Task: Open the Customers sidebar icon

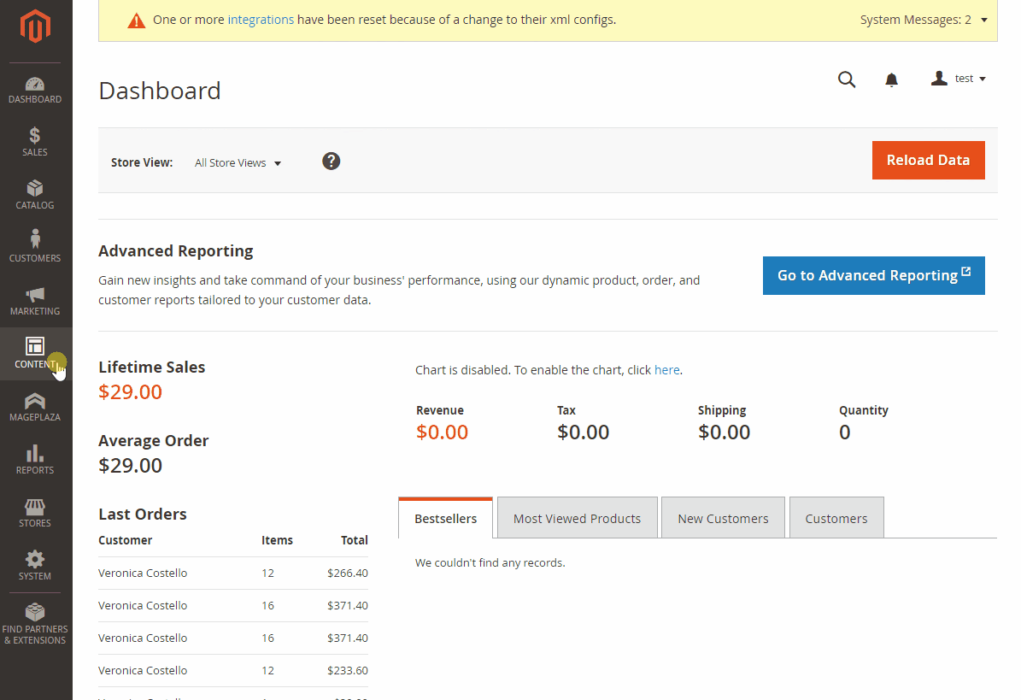Action: click(x=35, y=240)
